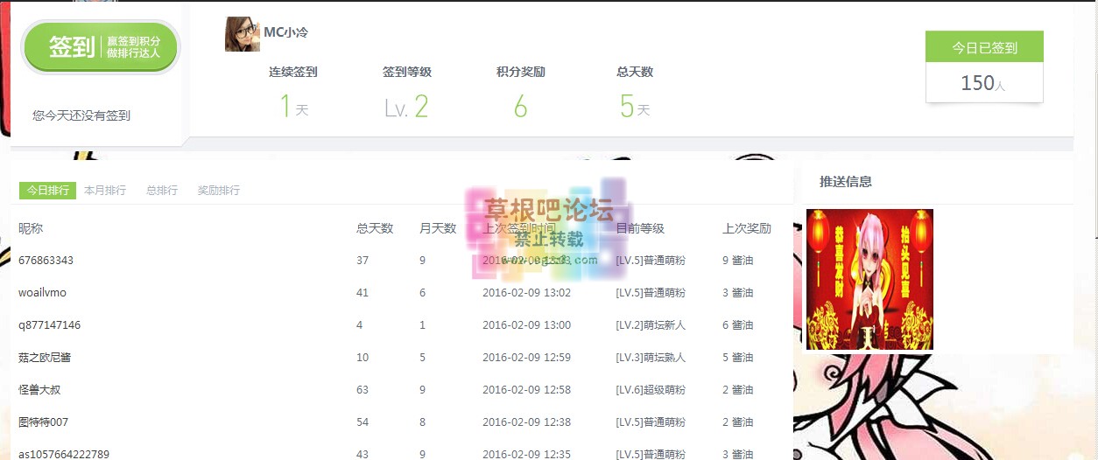Click nickname woailvmo in ranking list
The height and width of the screenshot is (460, 1098).
click(42, 292)
